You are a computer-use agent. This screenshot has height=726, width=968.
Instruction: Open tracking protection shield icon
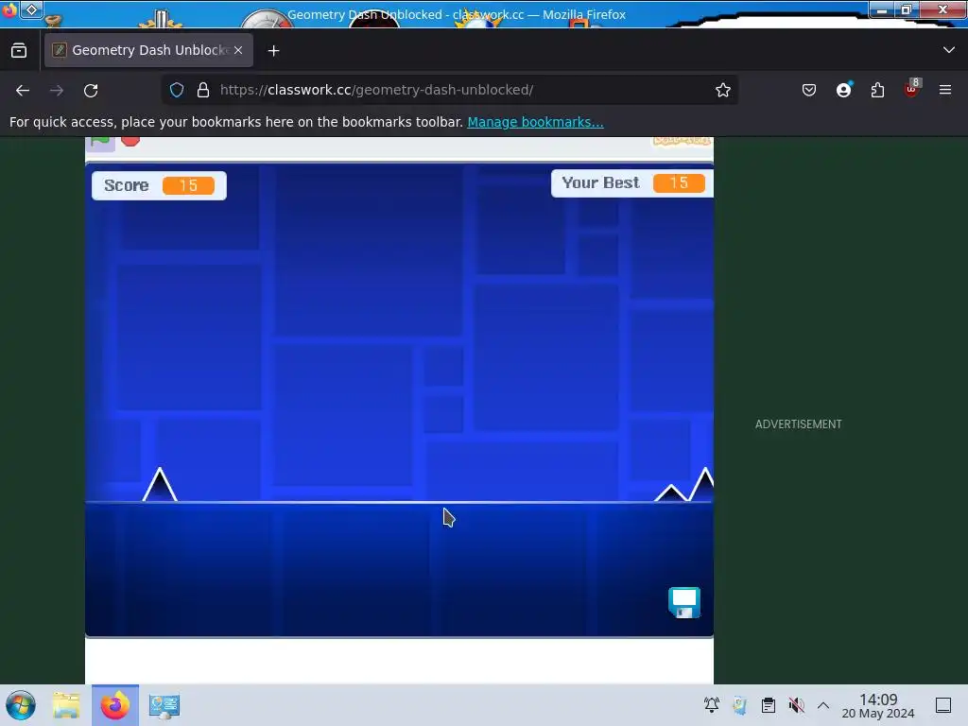tap(177, 90)
